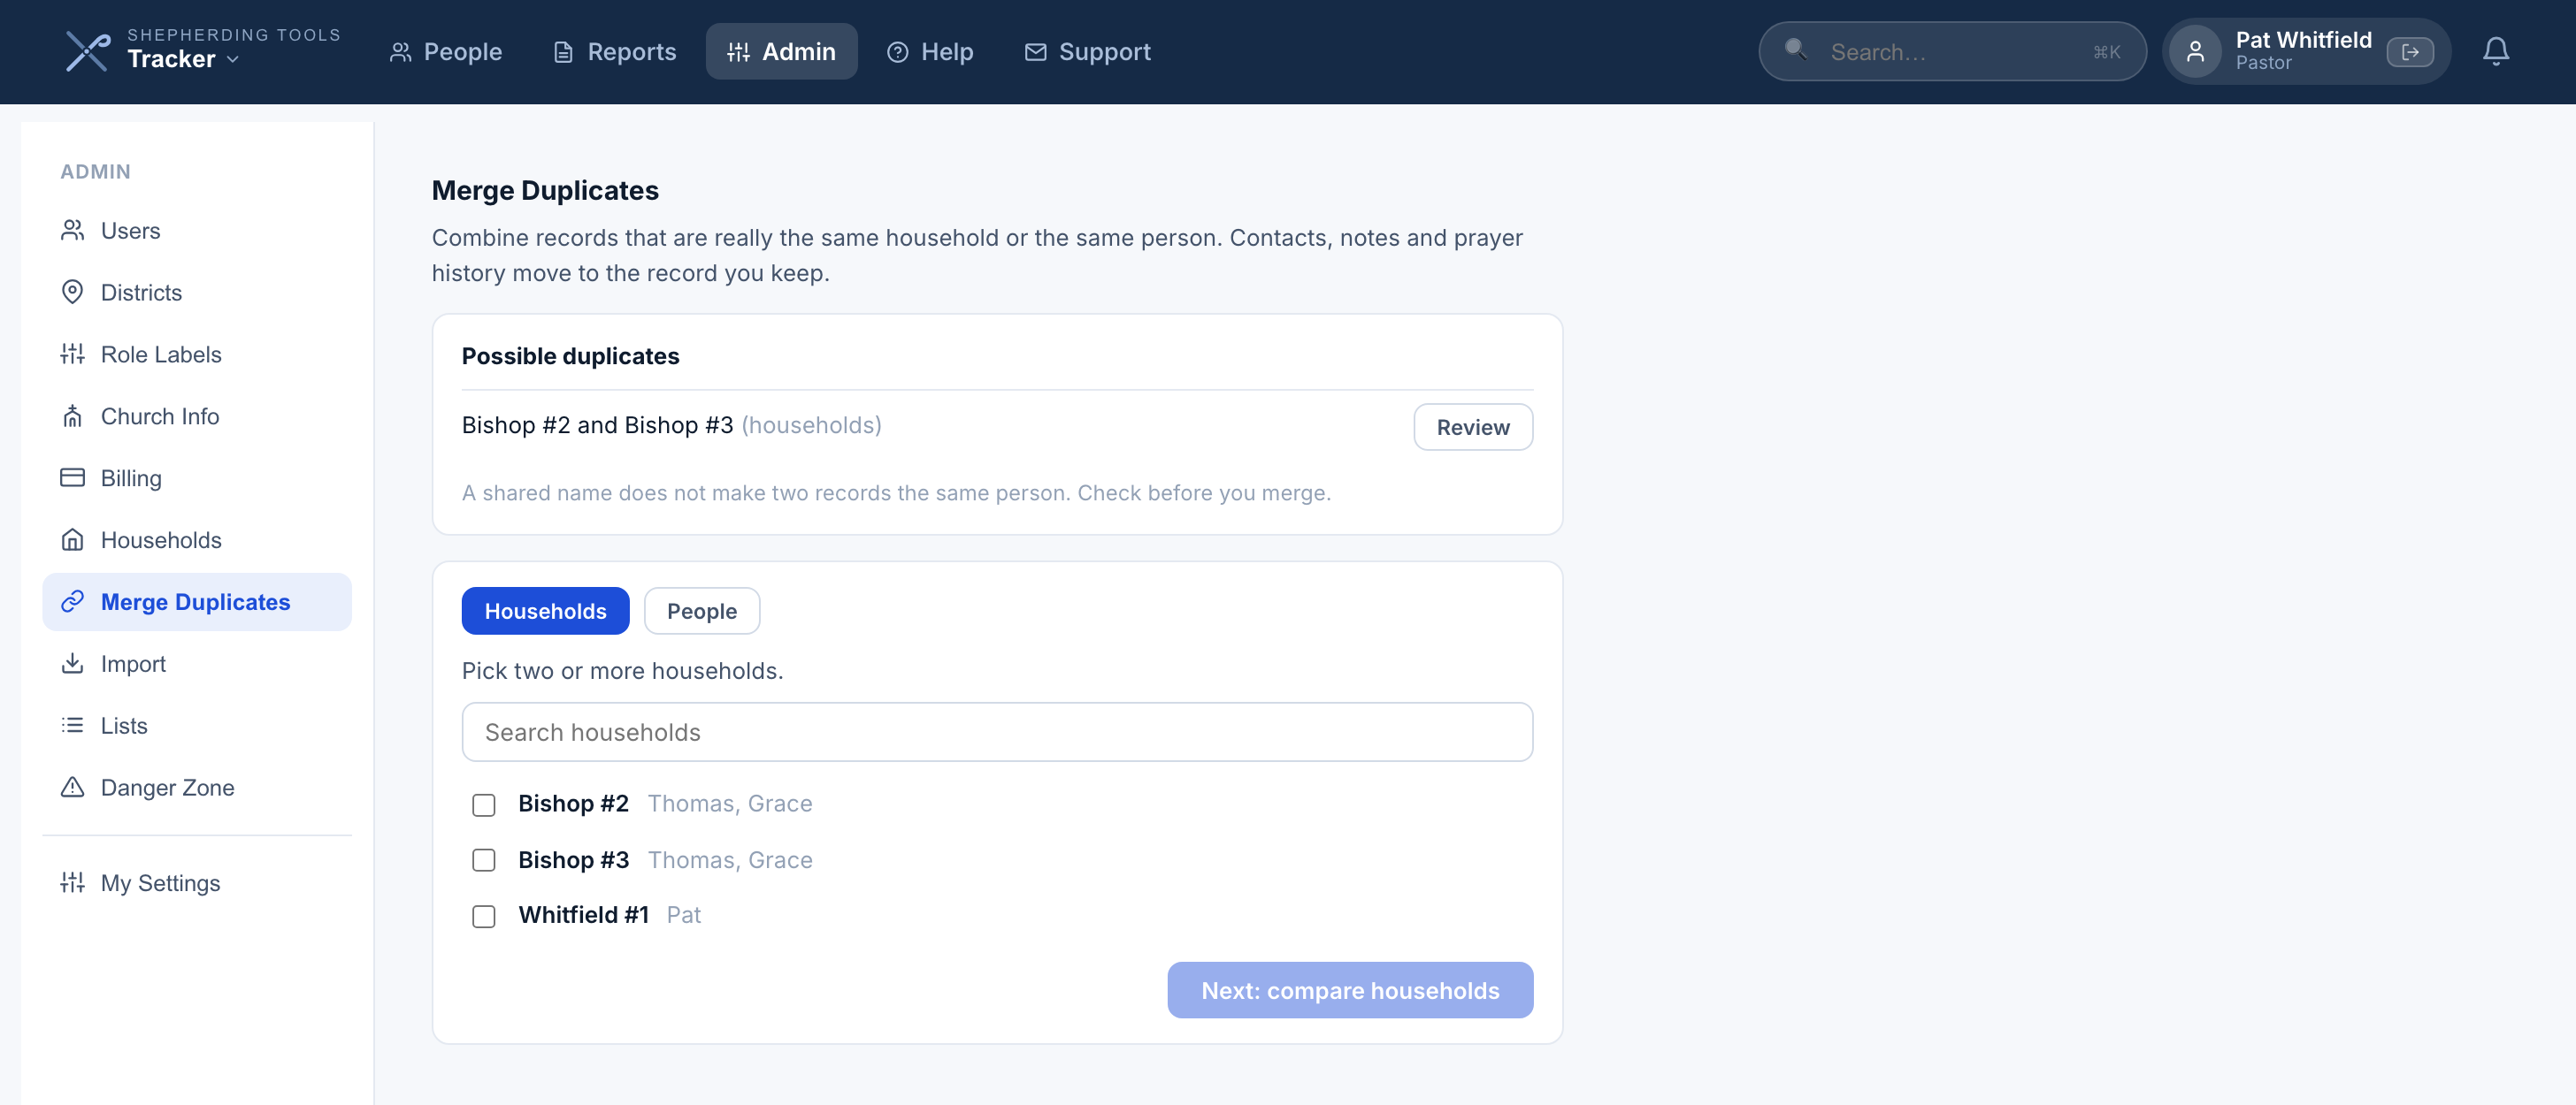
Task: Click the Pat Whitfield profile name
Action: tap(2303, 40)
